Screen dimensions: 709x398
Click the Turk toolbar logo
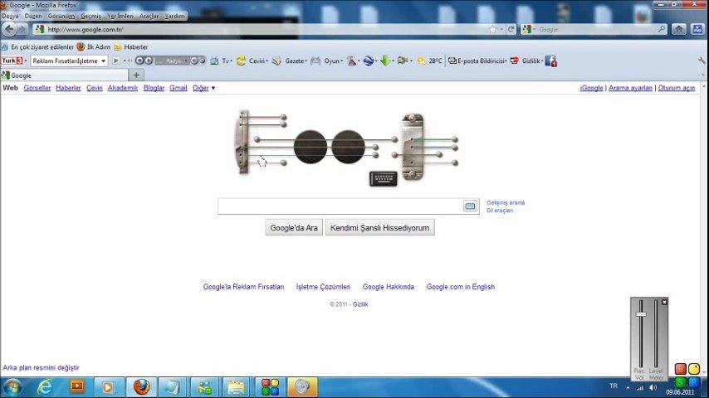(12, 61)
